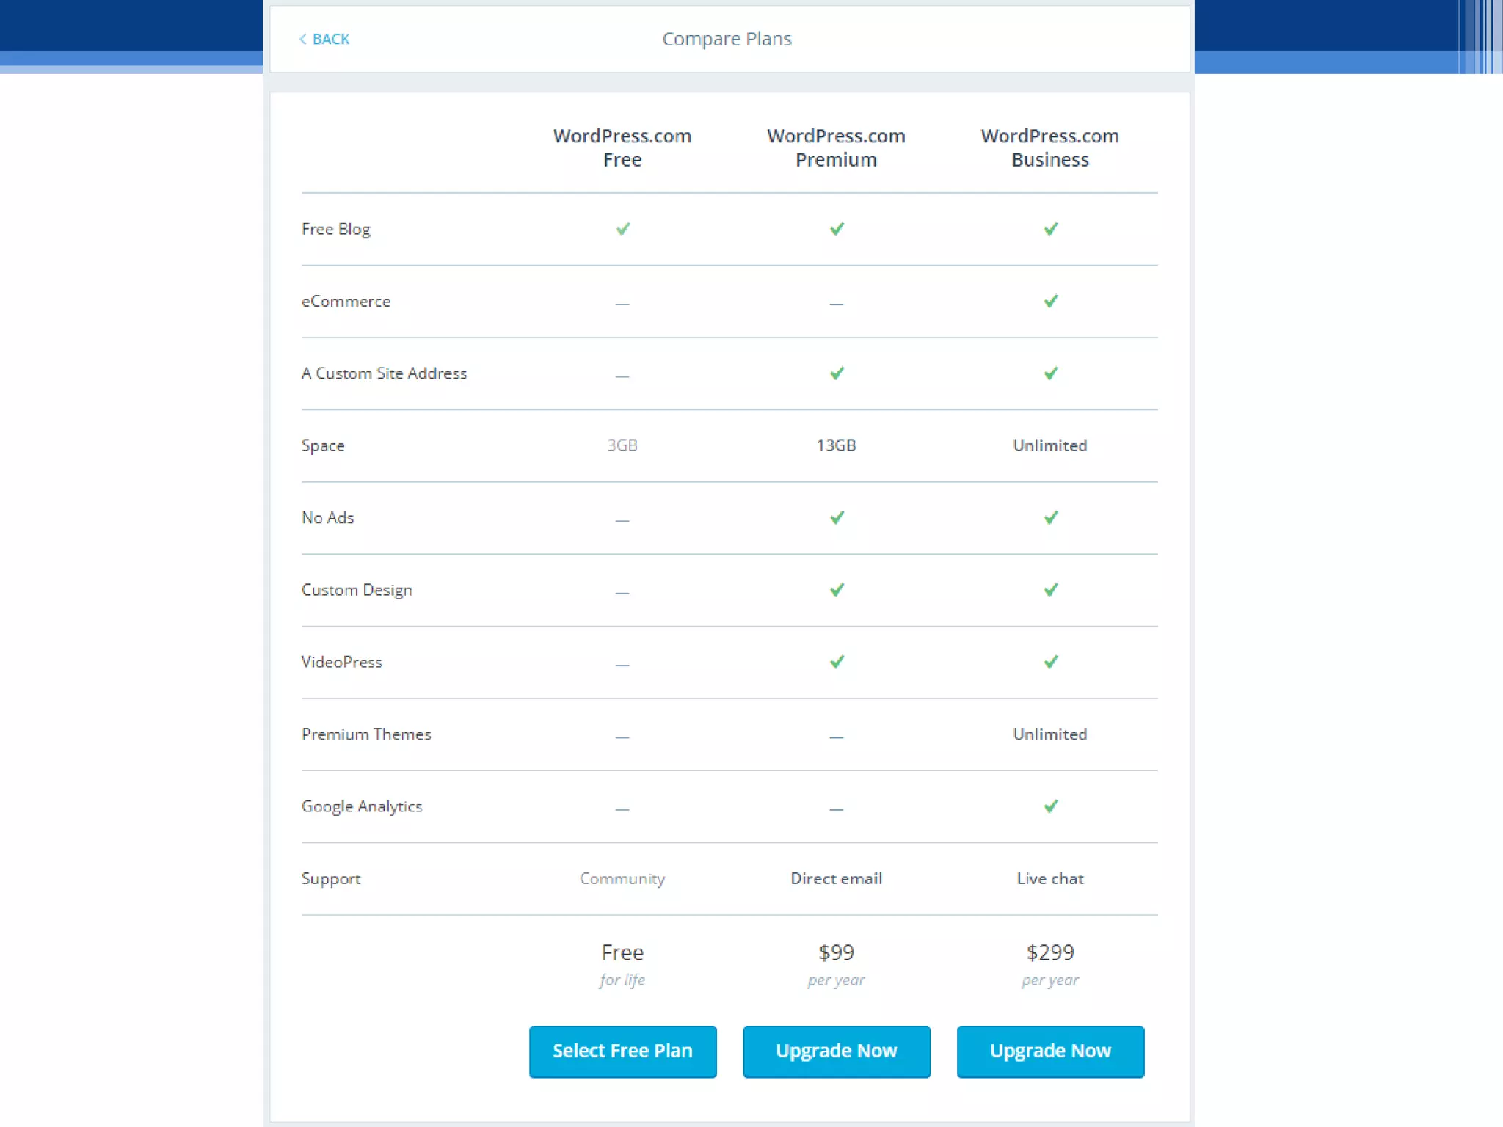Click the back chevron arrow icon
The height and width of the screenshot is (1127, 1503).
303,39
